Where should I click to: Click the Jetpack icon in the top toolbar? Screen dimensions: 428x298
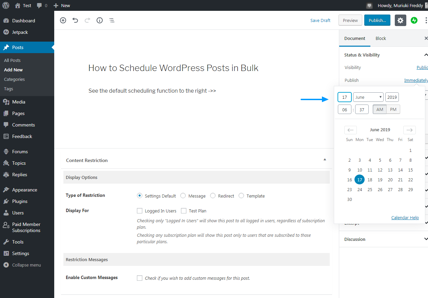(x=414, y=20)
